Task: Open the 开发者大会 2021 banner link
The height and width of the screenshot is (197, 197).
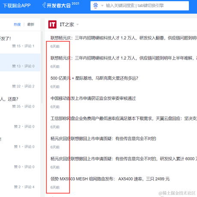Action: pyautogui.click(x=61, y=5)
